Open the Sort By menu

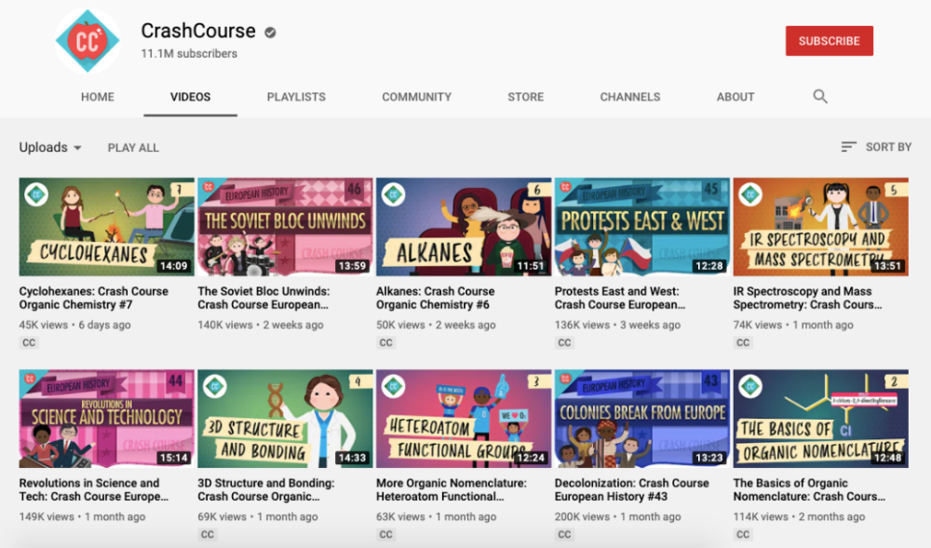[876, 146]
